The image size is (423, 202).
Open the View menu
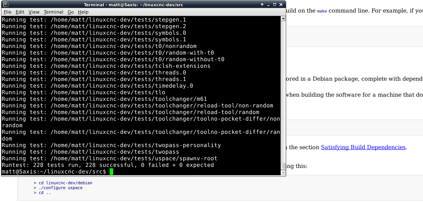pos(34,12)
